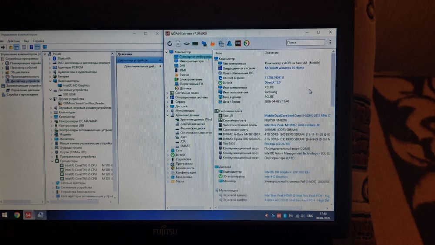Open the Windows Start button
Viewport: 435px width, 245px height.
click(x=5, y=215)
